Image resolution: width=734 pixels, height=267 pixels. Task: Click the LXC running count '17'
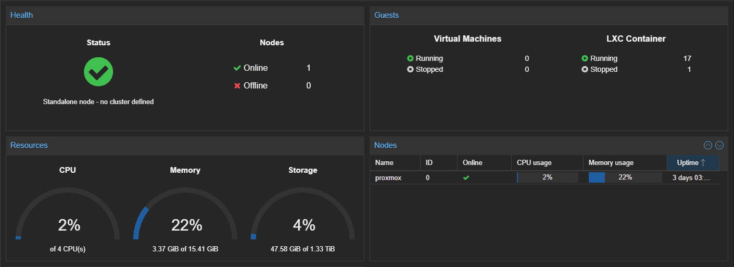pos(687,59)
